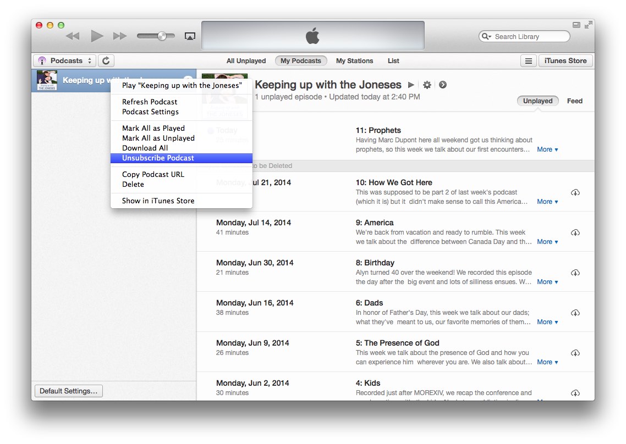Expand More for 11: Prophets
Screen dimensions: 626x444
(x=547, y=149)
